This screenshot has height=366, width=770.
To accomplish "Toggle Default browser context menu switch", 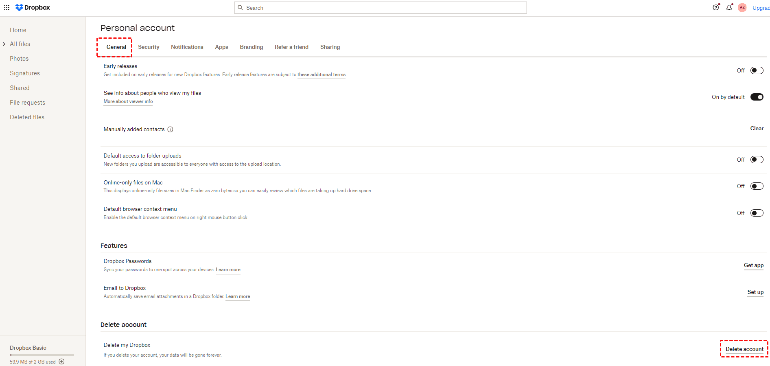I will click(x=757, y=213).
